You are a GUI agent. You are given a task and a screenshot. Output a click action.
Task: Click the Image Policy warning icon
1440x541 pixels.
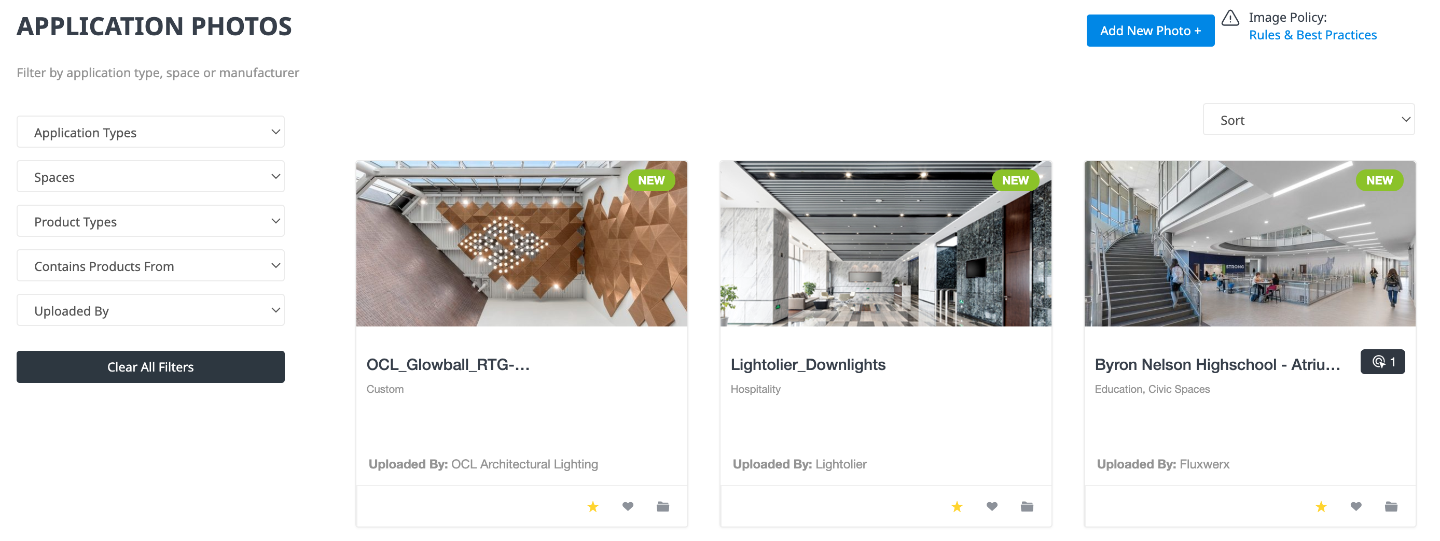point(1230,19)
